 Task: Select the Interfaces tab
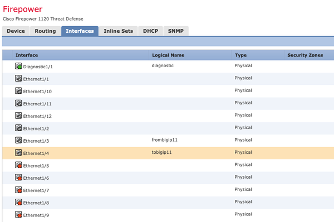[80, 31]
